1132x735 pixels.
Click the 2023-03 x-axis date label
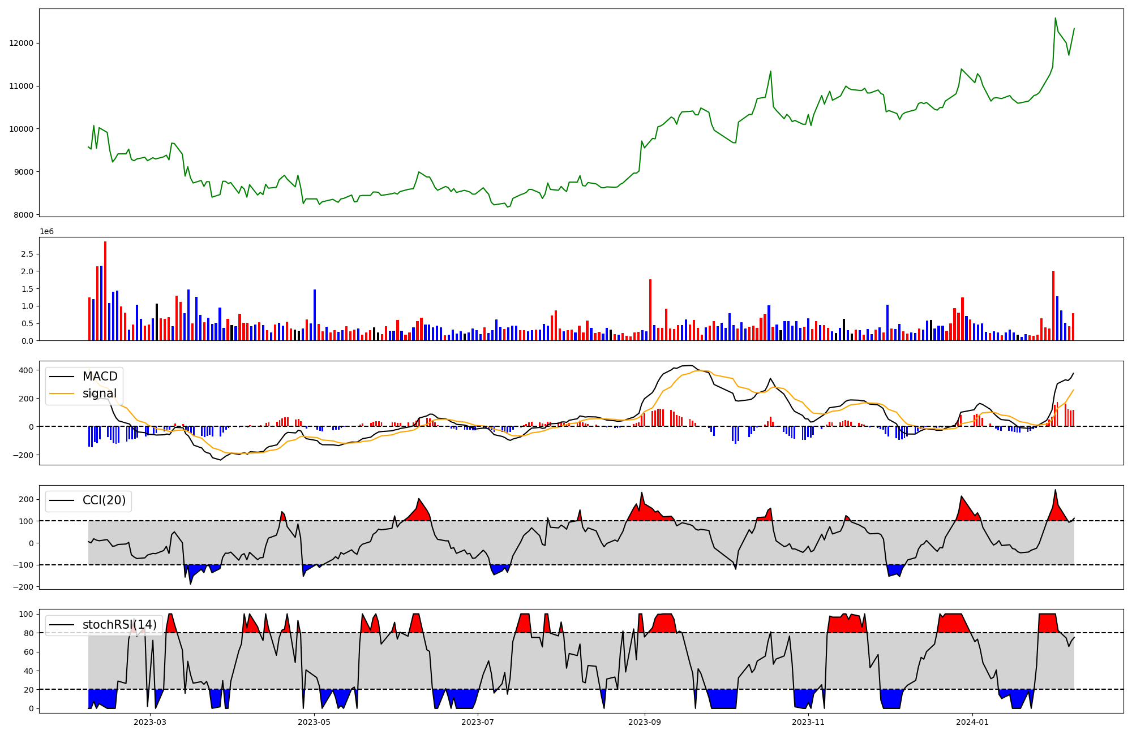click(150, 722)
